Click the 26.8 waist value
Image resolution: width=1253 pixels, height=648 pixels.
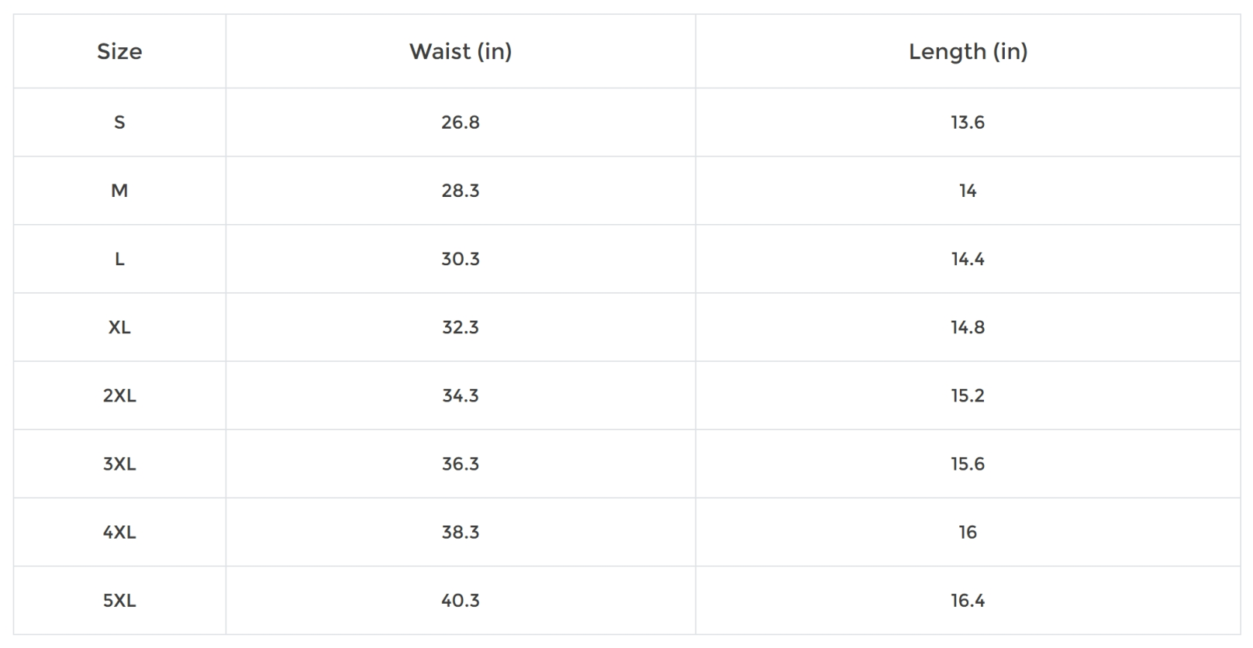tap(461, 122)
